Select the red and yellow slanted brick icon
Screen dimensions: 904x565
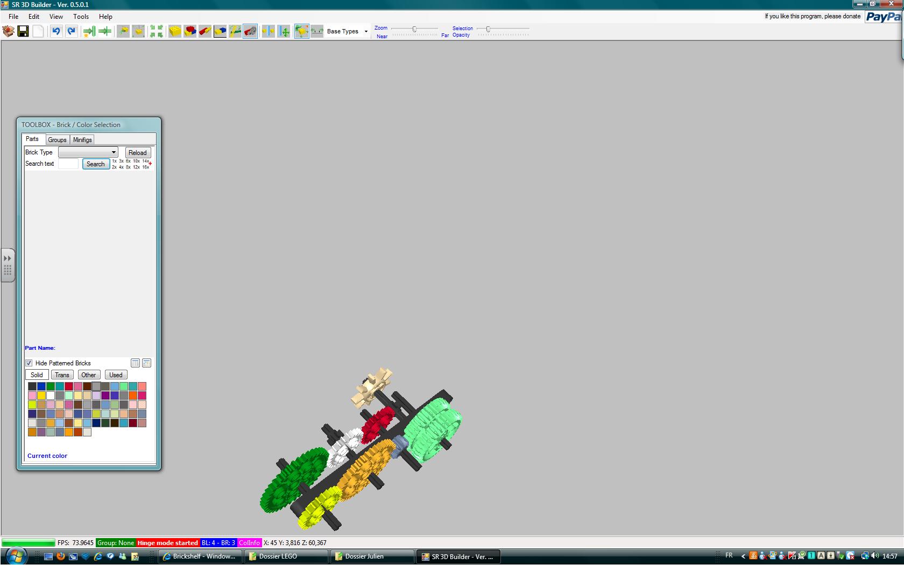(x=205, y=31)
